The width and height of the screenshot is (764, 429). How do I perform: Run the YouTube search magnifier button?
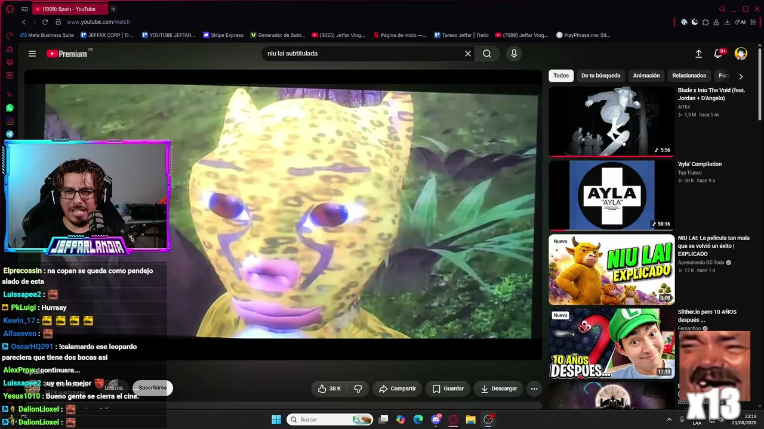(487, 54)
